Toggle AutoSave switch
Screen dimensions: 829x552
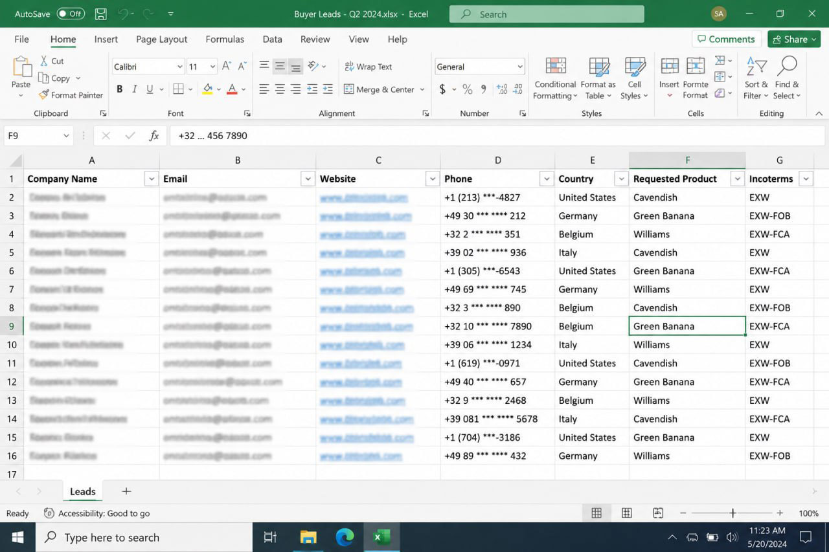(x=71, y=14)
